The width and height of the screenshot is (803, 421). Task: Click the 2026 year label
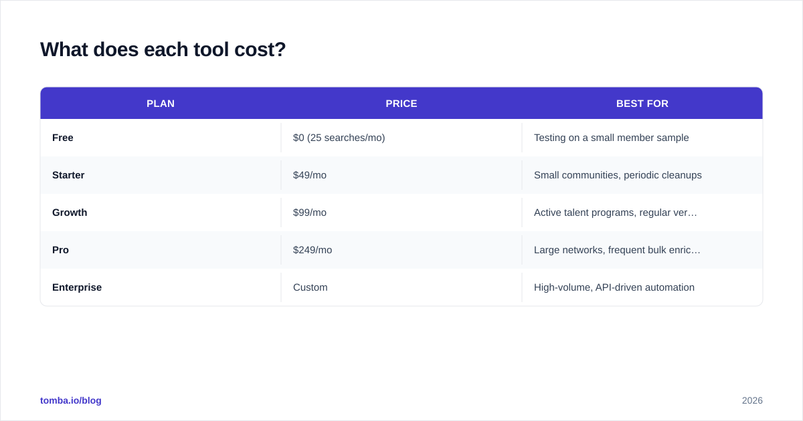click(752, 400)
